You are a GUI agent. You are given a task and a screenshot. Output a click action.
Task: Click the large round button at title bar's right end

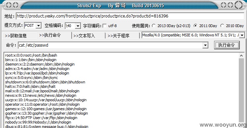[239, 5]
